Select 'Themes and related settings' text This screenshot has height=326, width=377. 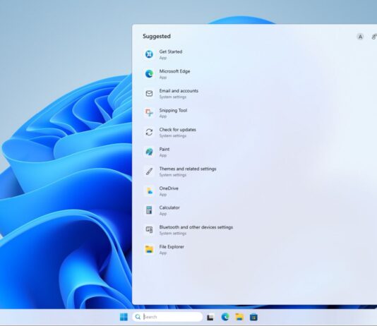point(188,169)
